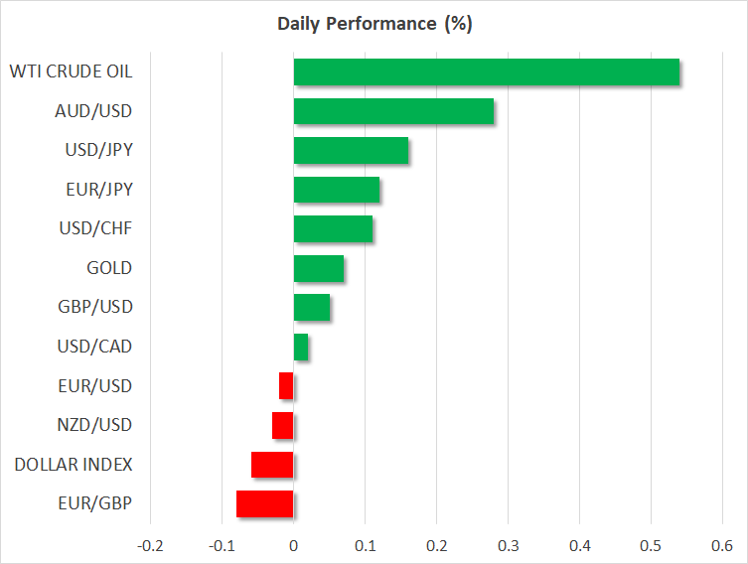748x564 pixels.
Task: Click the USD/JPY bar
Action: (x=351, y=151)
